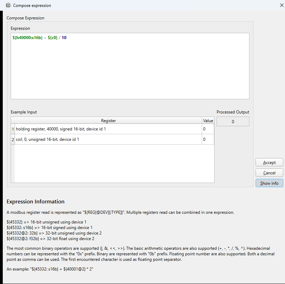Select row header number 2
Screen dimensions: 285x284
pos(13,139)
